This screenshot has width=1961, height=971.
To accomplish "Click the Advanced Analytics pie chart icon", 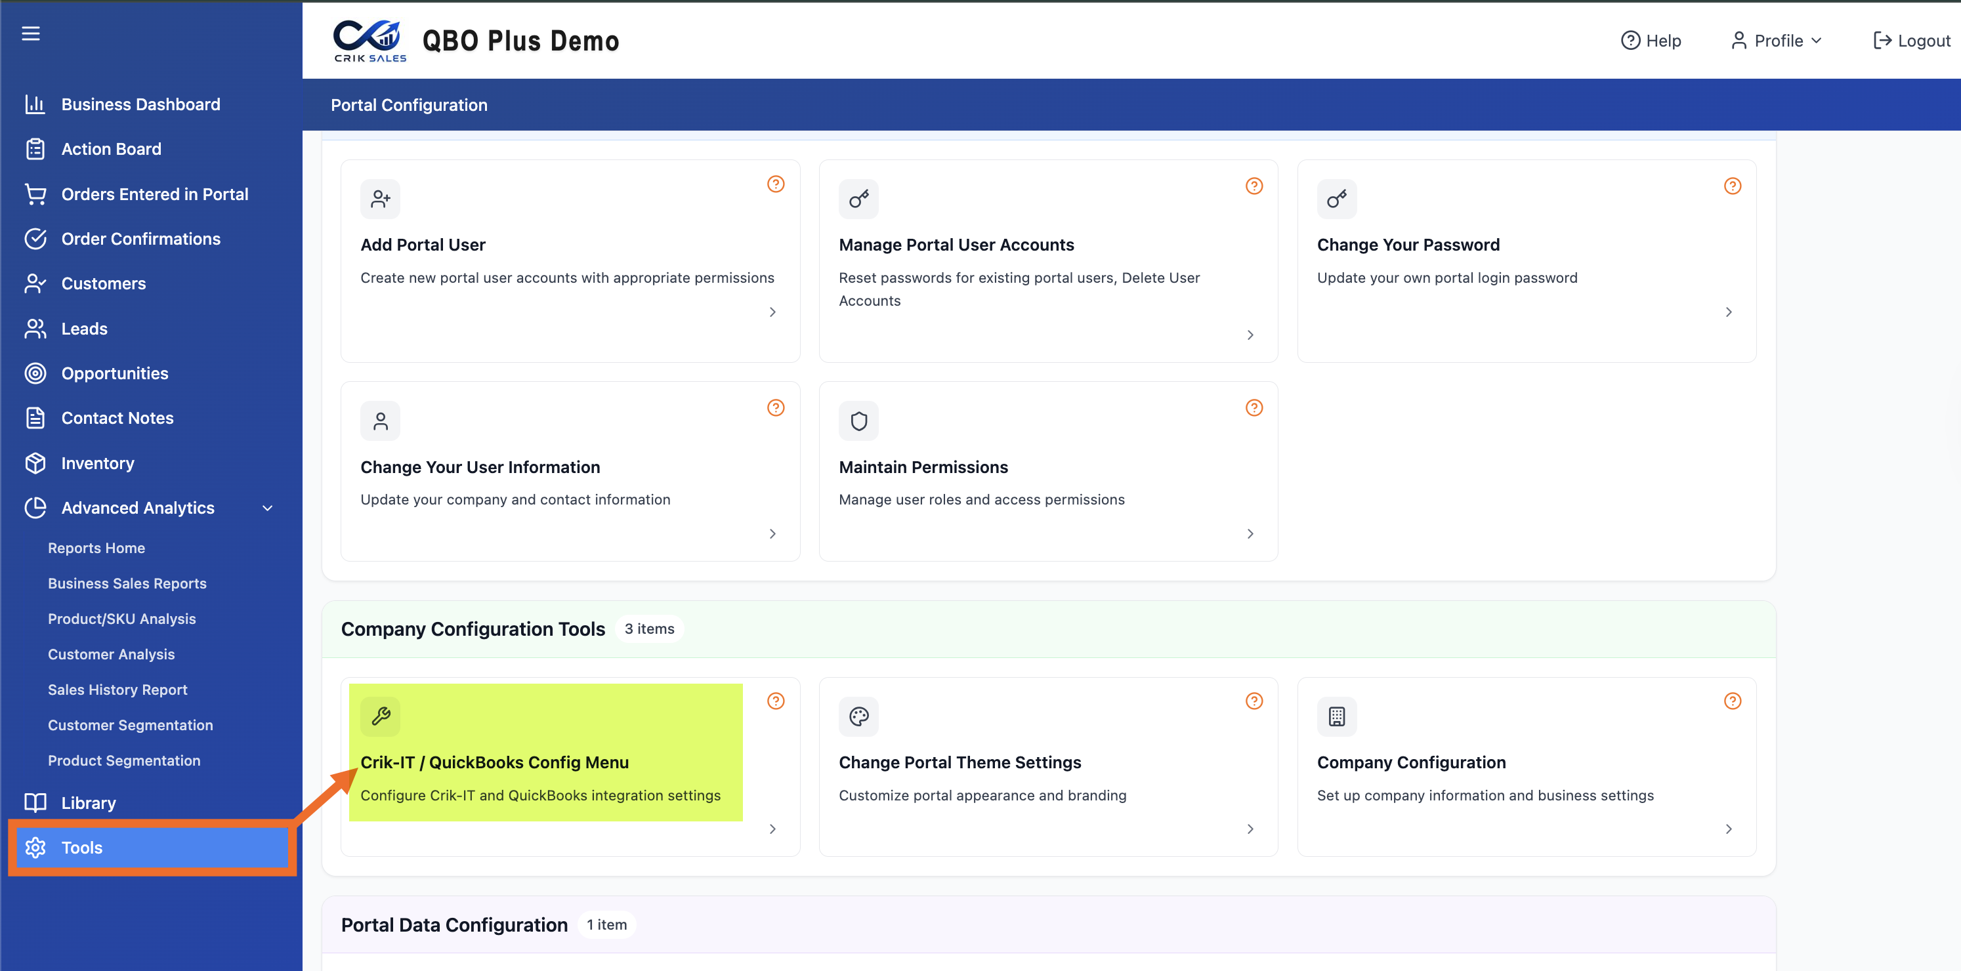I will tap(35, 508).
